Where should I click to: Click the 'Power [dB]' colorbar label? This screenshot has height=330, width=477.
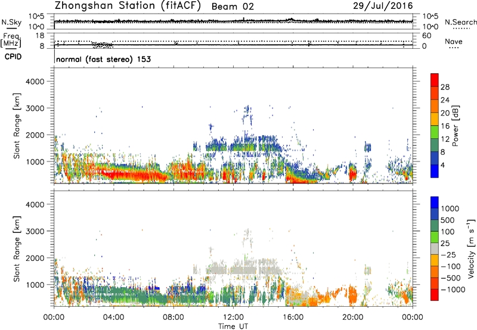click(x=455, y=126)
